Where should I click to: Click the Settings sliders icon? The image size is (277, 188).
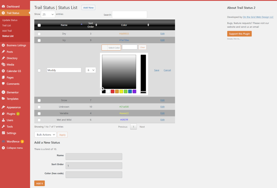pyautogui.click(x=3, y=133)
